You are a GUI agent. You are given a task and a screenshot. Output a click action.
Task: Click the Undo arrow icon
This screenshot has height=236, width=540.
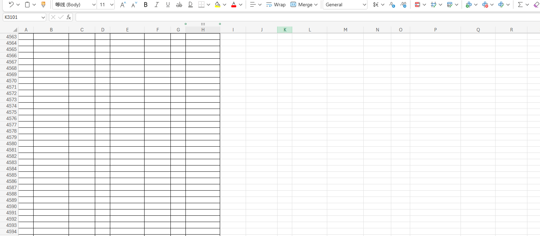pos(11,5)
